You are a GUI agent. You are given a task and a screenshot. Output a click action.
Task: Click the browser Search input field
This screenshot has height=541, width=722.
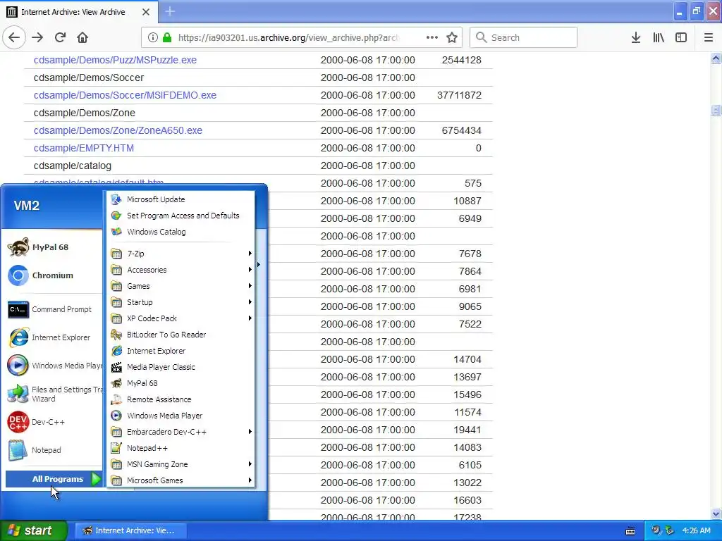[524, 37]
